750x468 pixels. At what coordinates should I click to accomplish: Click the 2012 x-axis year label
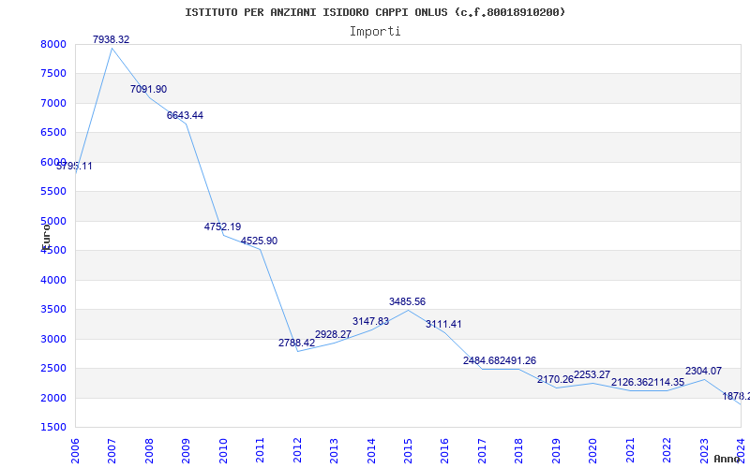coord(297,450)
